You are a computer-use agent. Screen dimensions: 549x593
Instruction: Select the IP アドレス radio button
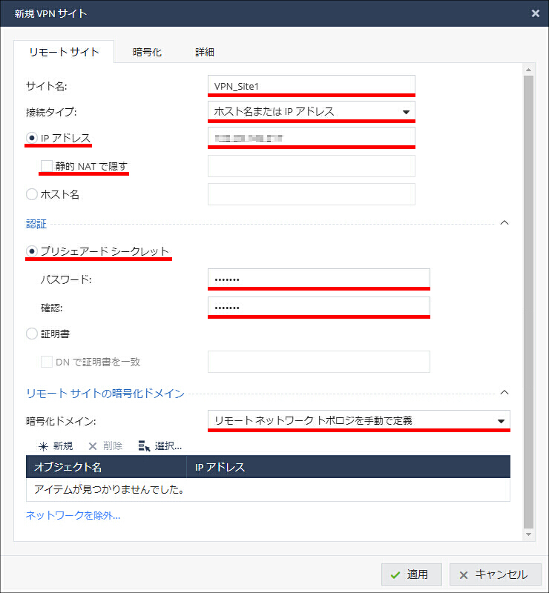[x=32, y=138]
